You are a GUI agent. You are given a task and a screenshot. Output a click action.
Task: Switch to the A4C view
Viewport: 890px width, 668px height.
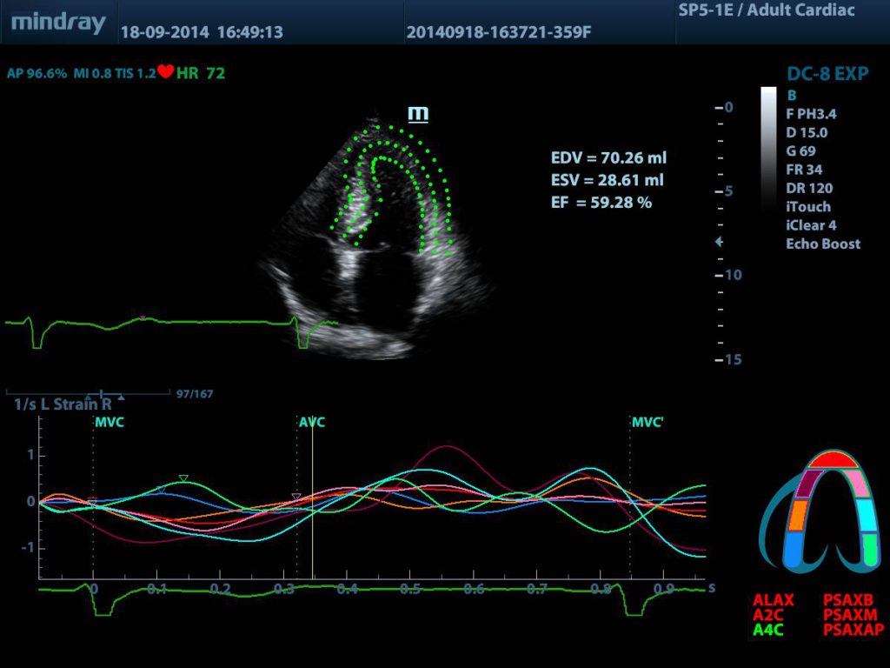768,629
